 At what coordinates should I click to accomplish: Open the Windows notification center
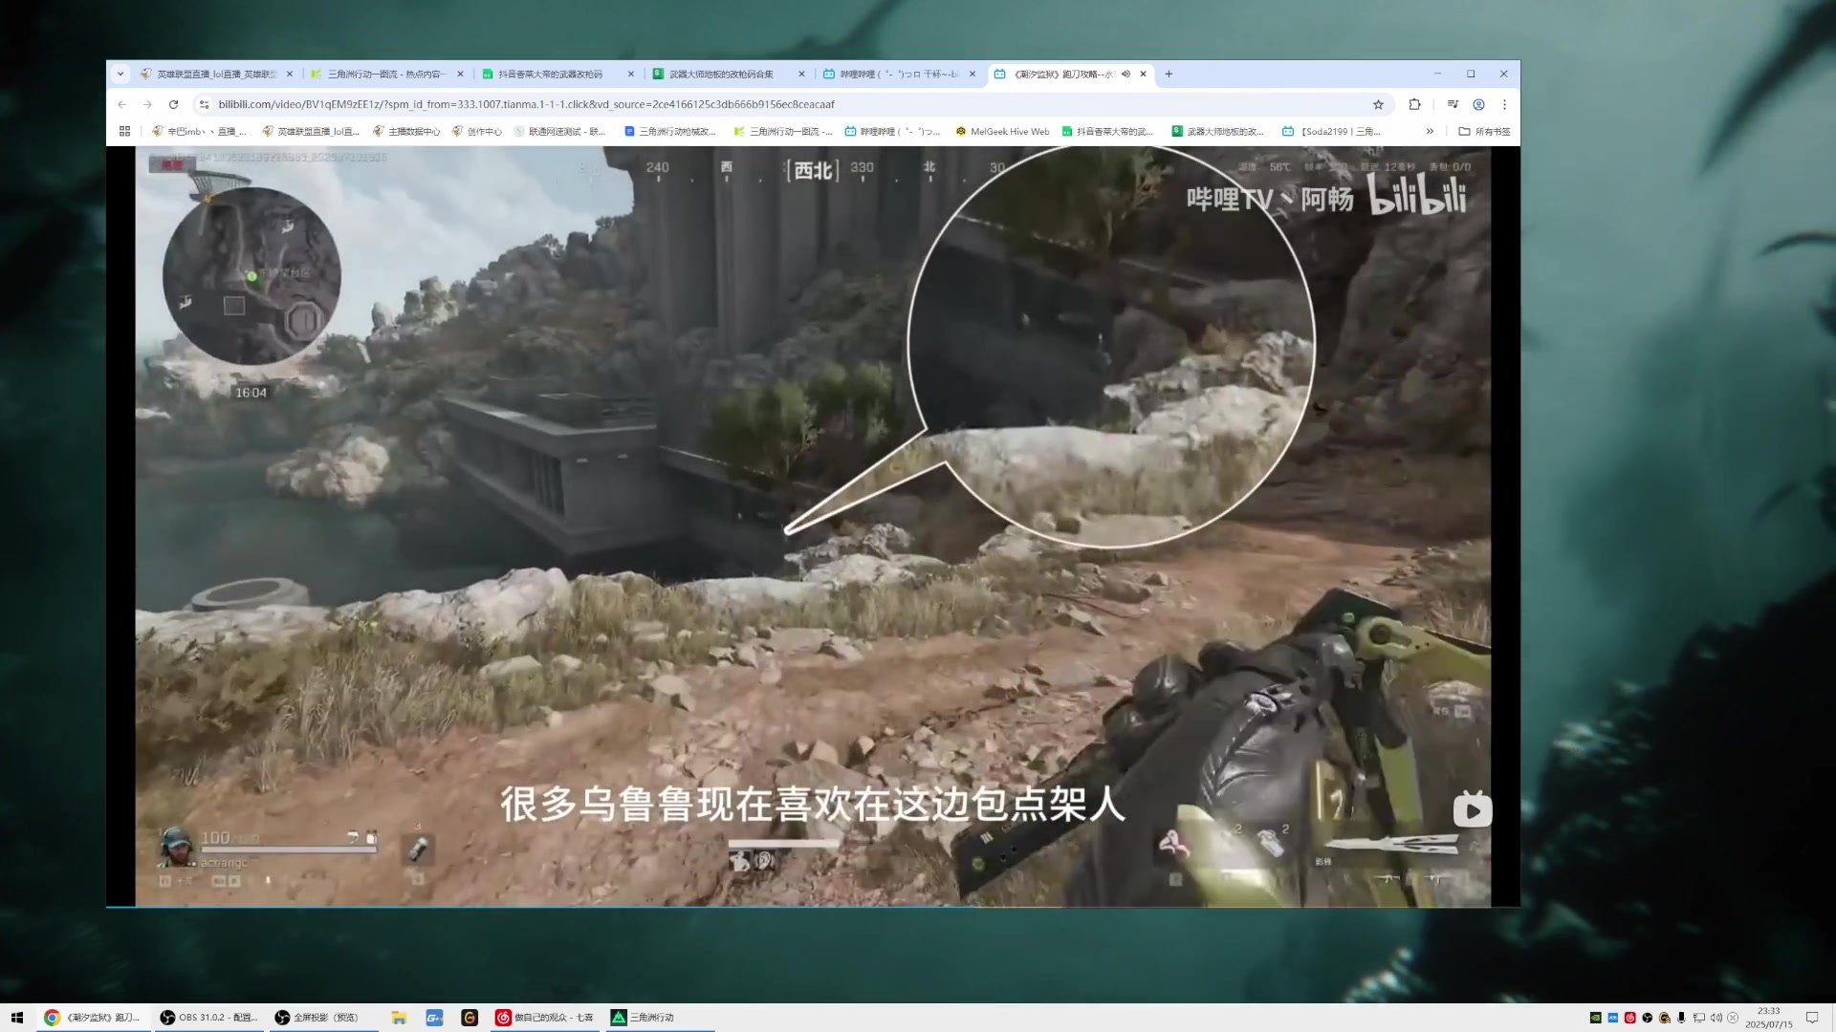(x=1811, y=1018)
